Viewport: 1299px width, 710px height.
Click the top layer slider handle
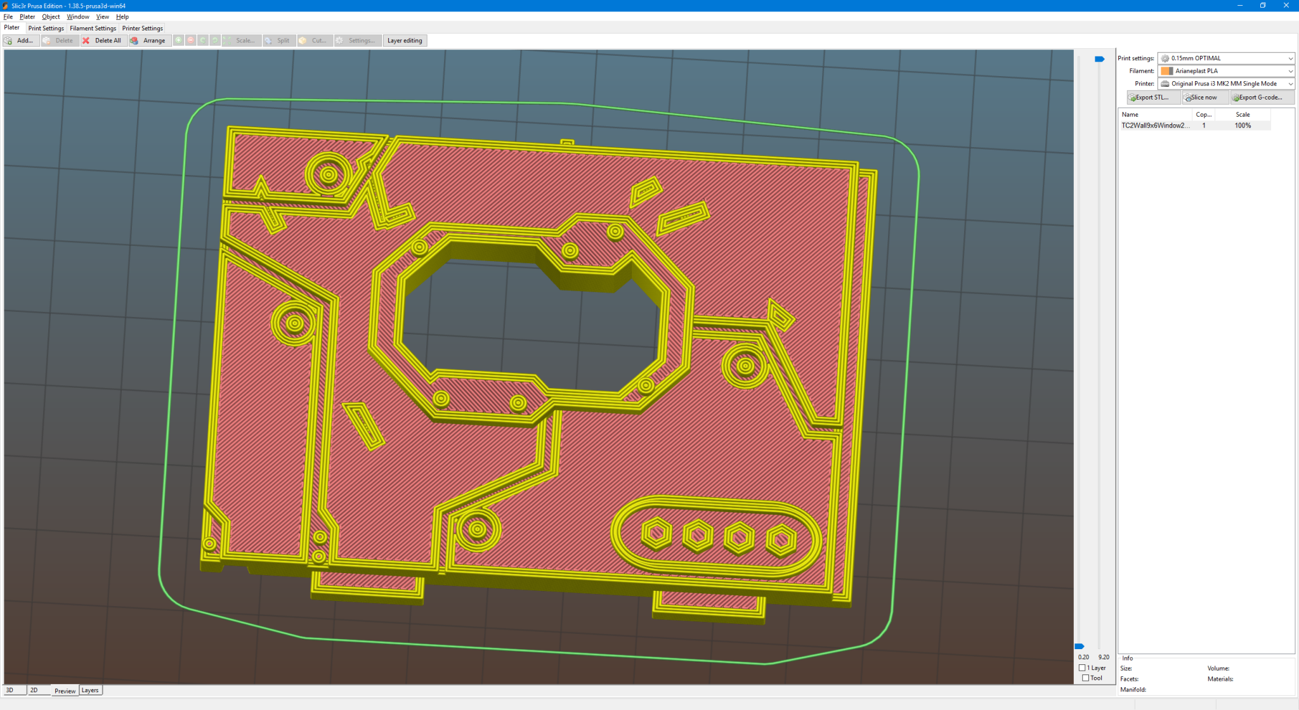[x=1099, y=59]
